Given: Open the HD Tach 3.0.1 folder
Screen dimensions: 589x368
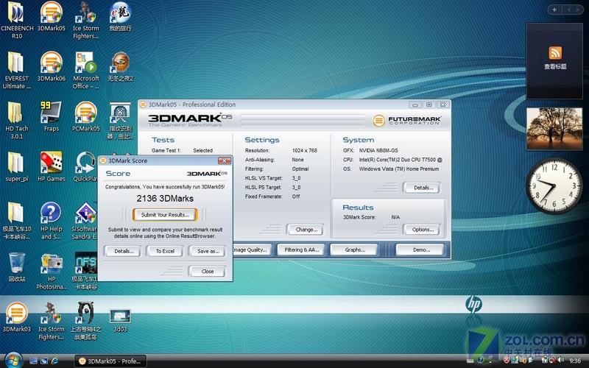Looking at the screenshot, I should tap(16, 113).
